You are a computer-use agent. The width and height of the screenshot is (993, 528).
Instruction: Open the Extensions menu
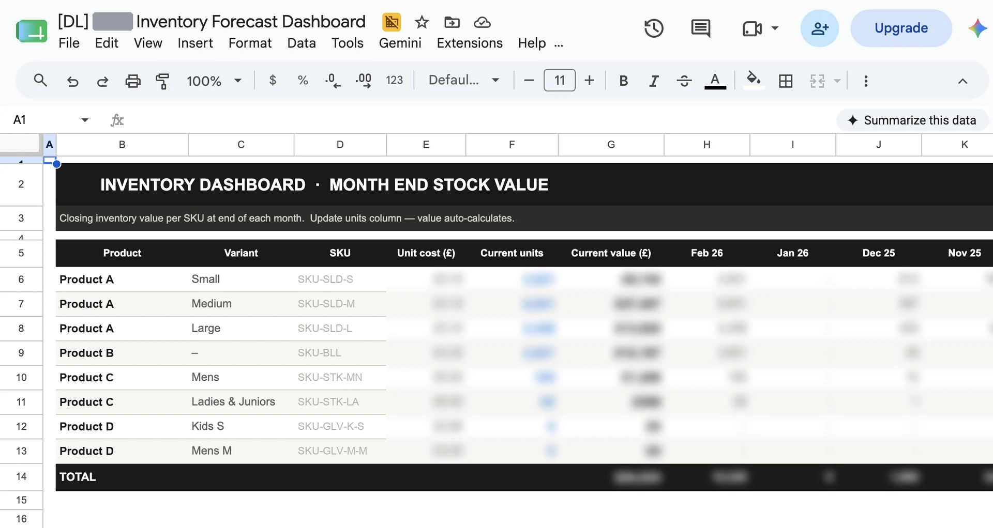(x=470, y=43)
